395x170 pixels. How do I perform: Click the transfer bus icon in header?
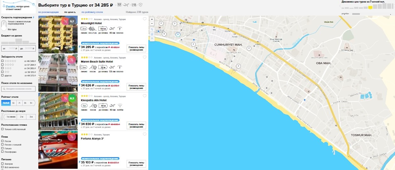click(134, 5)
